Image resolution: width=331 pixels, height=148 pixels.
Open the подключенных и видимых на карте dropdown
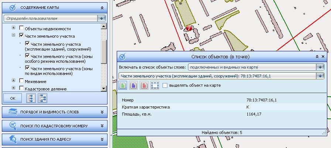[x=320, y=67]
